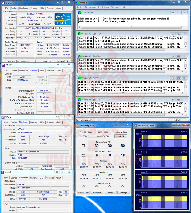Click the BIOS date 03/18/2011 field

point(43,158)
